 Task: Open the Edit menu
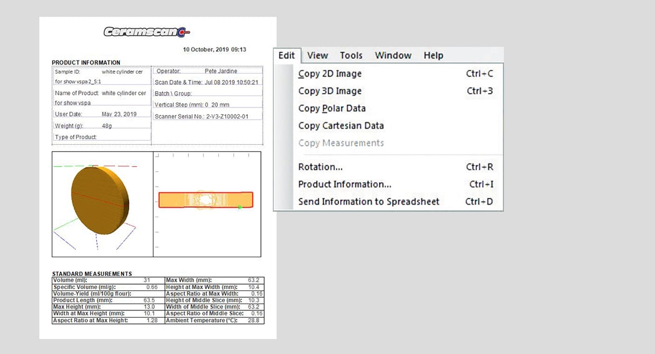point(287,56)
